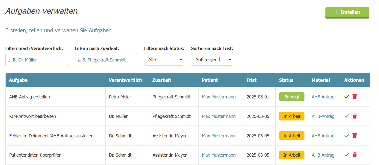The height and width of the screenshot is (165, 379).
Task: Toggle the 'Erledigt' status badge
Action: (x=292, y=96)
